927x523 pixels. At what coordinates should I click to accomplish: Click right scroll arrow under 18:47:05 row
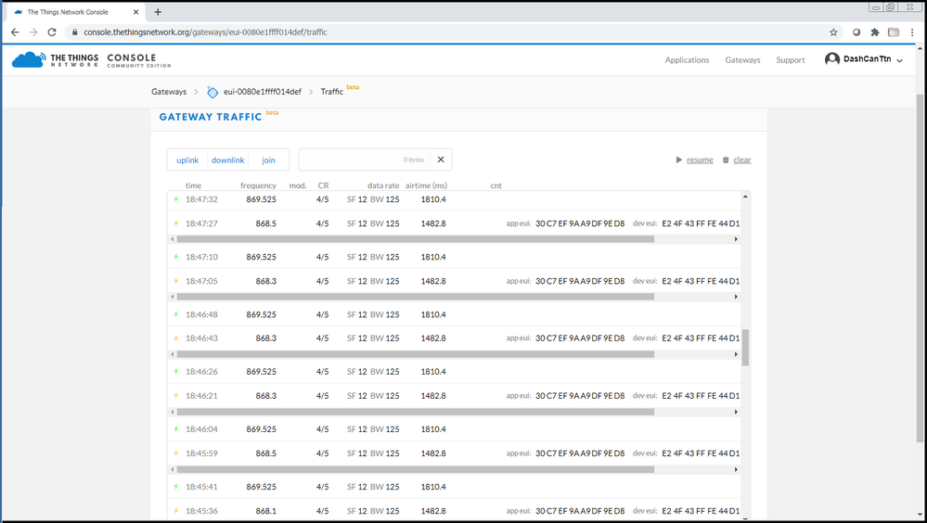coord(736,297)
